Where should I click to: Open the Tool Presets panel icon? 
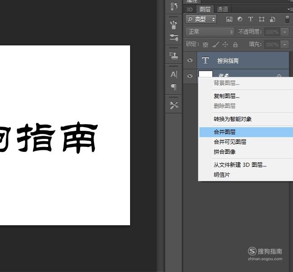coord(174,105)
